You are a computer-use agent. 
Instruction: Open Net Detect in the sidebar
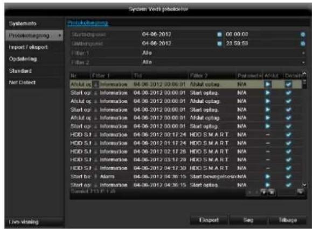point(34,82)
